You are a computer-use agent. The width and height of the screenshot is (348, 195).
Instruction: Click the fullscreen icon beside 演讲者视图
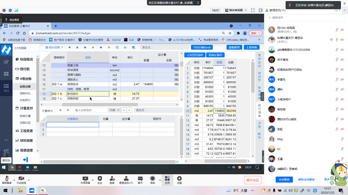coord(253,10)
